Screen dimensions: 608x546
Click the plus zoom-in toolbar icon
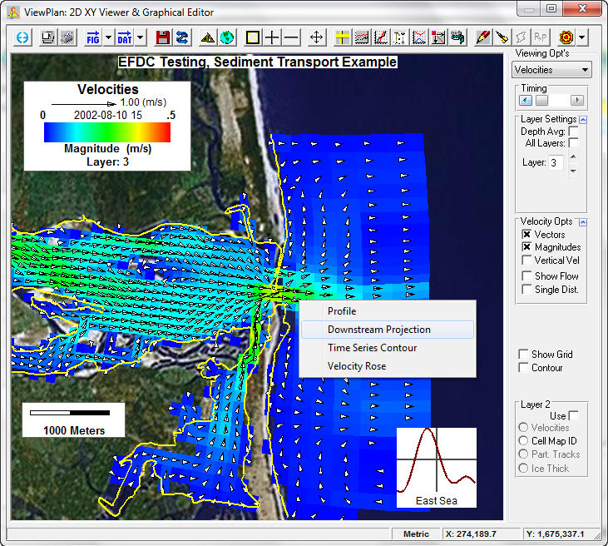(272, 37)
